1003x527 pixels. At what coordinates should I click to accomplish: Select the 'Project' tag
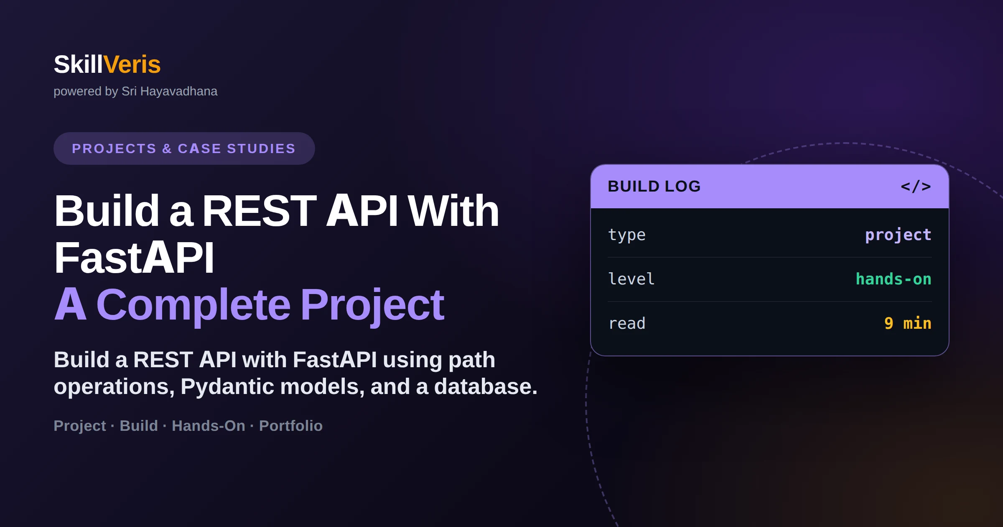pos(80,426)
